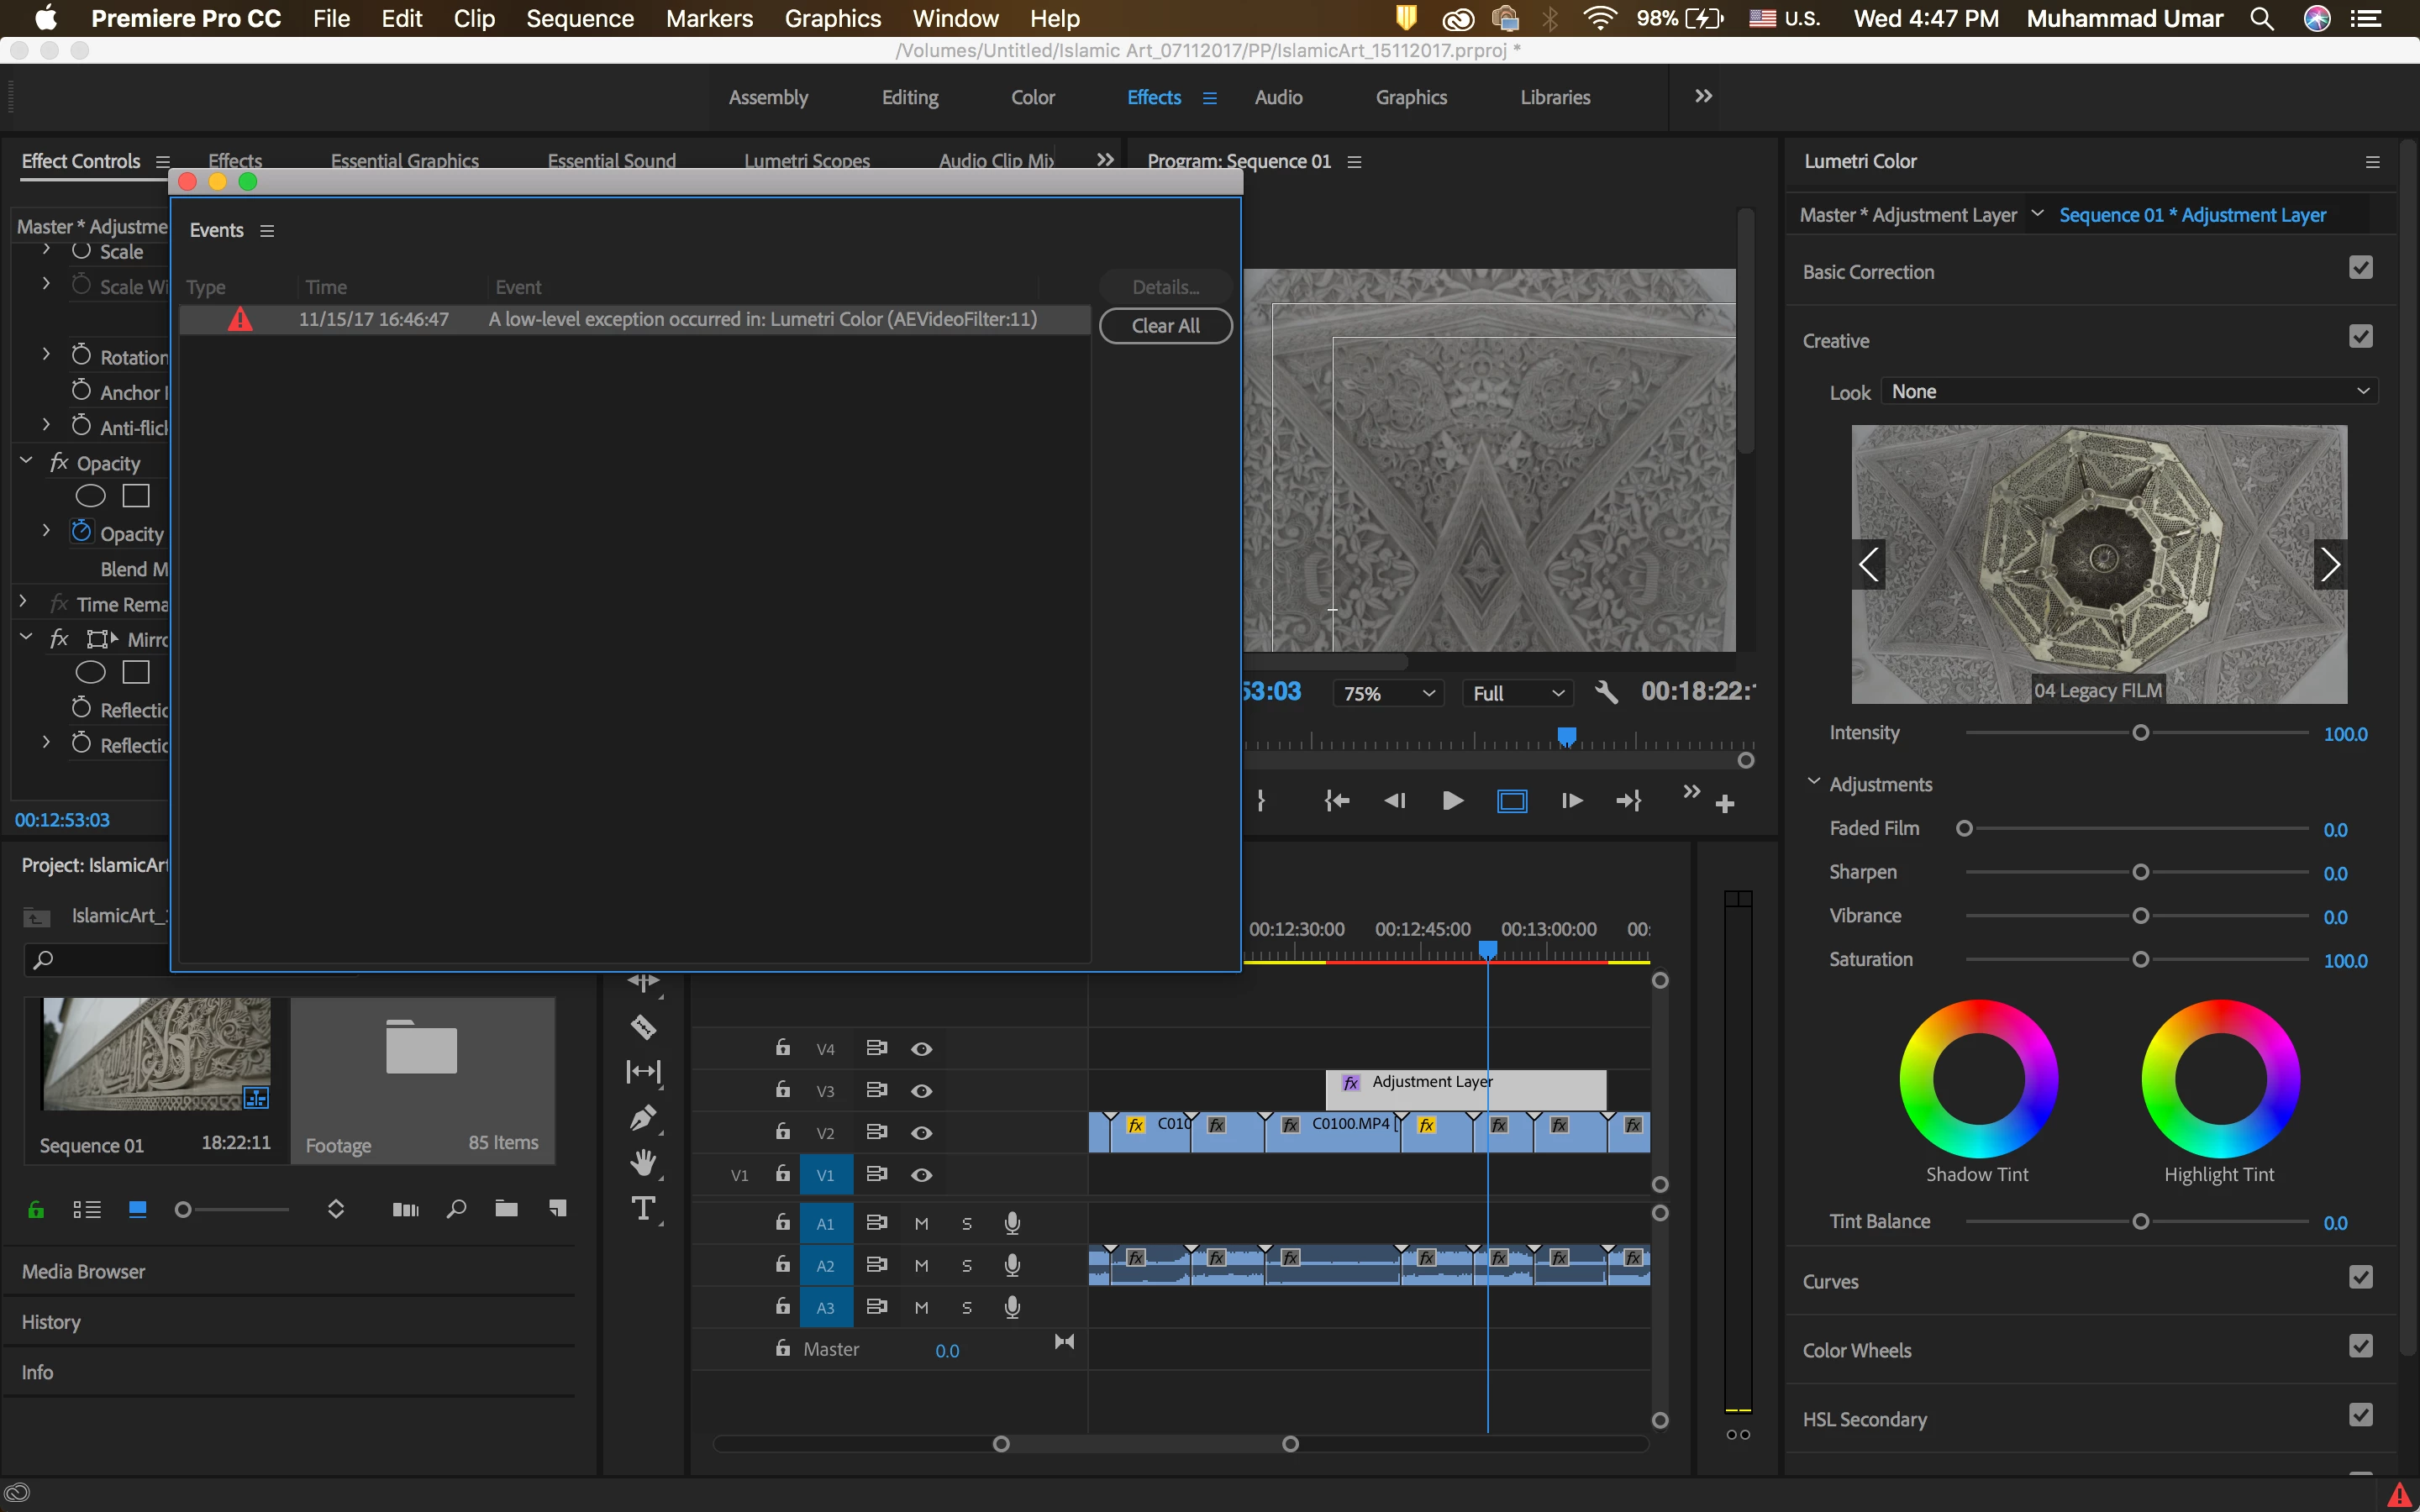Open the Look dropdown menu
The width and height of the screenshot is (2420, 1512).
tap(2129, 391)
